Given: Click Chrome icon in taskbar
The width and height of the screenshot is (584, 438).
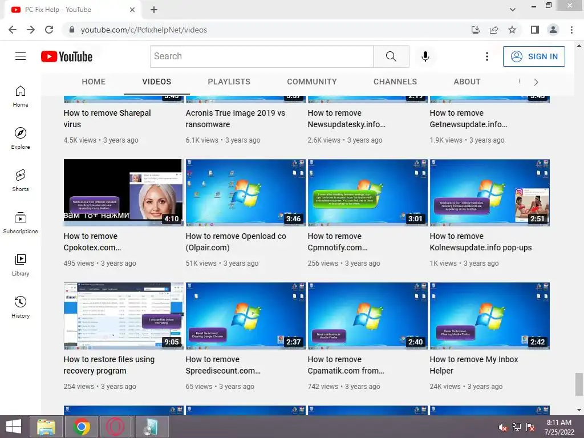Looking at the screenshot, I should (82, 427).
